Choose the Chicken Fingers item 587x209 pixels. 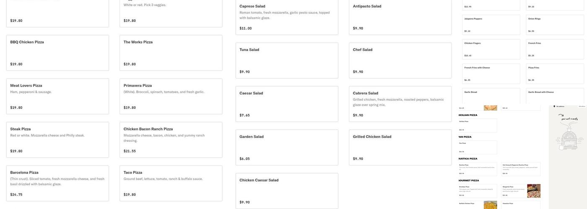tap(491, 49)
